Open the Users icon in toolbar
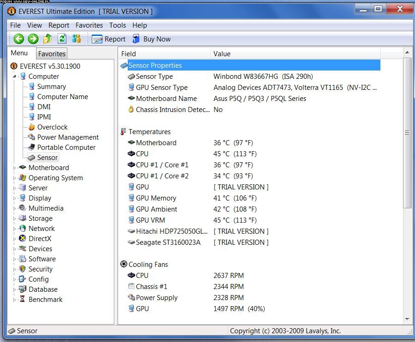The image size is (415, 342). tap(76, 39)
